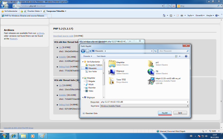Open the IE home page icon
Screen dimensions: 223x139
(164, 15)
